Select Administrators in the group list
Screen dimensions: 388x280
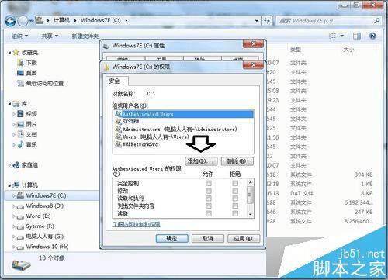(x=176, y=129)
